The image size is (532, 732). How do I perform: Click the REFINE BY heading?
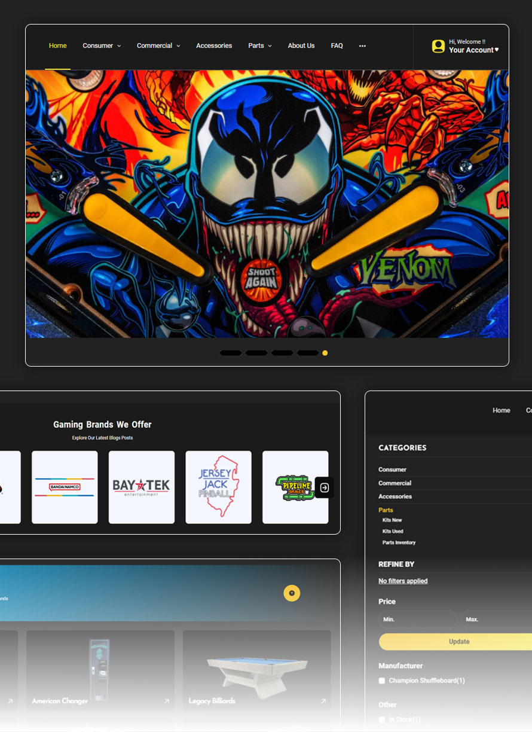pos(396,564)
